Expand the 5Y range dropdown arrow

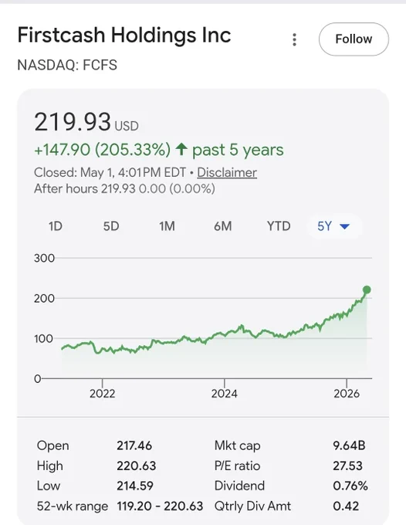344,227
